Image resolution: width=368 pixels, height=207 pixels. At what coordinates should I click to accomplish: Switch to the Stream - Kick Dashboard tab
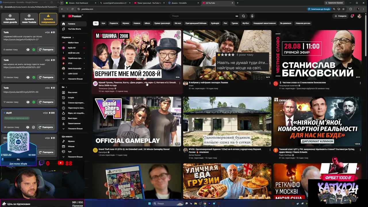pyautogui.click(x=80, y=3)
